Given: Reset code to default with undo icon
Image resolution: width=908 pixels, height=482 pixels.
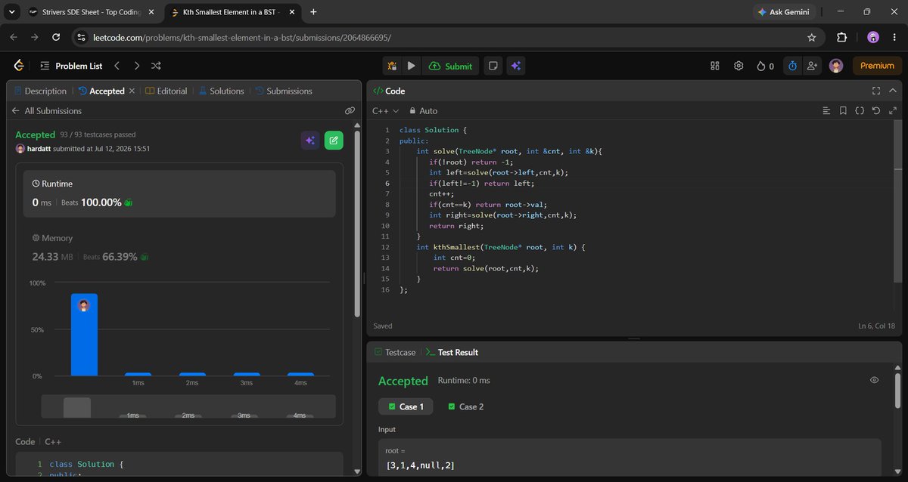Looking at the screenshot, I should (876, 110).
